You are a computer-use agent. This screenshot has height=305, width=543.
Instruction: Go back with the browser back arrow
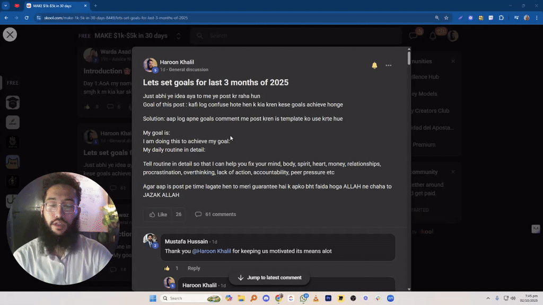point(6,17)
